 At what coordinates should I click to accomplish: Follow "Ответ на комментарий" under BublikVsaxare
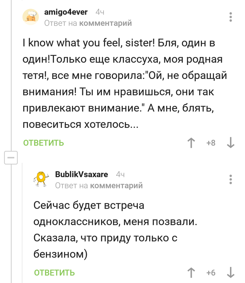pyautogui.click(x=99, y=186)
